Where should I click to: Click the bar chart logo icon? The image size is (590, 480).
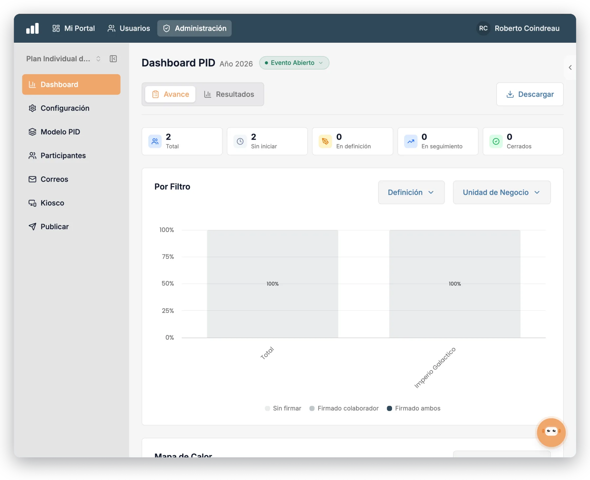point(32,29)
